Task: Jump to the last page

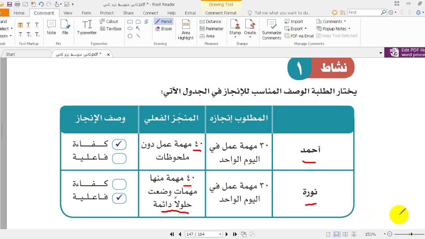Action: tap(235, 234)
